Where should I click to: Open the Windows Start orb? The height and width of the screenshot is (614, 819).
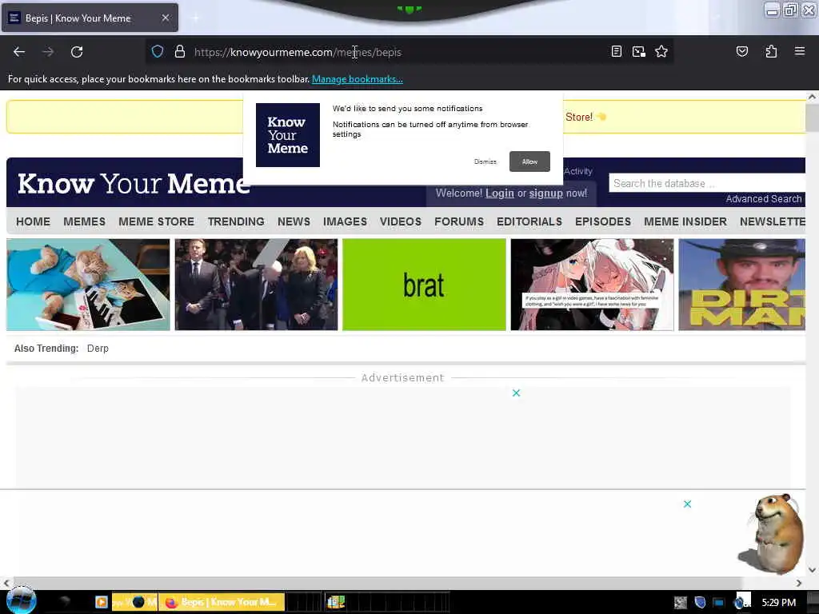pos(21,600)
